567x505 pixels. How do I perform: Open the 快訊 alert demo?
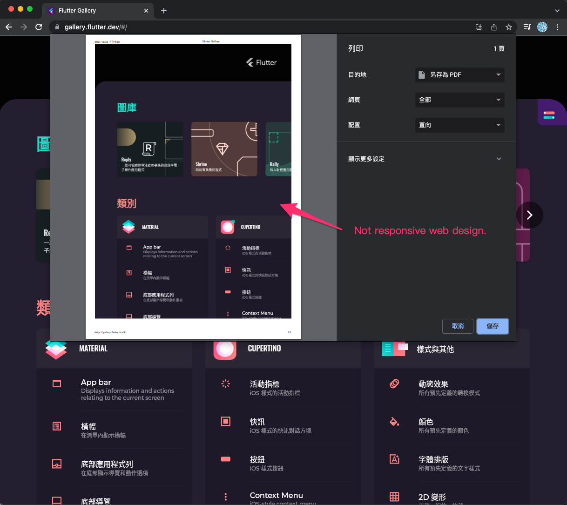click(283, 425)
